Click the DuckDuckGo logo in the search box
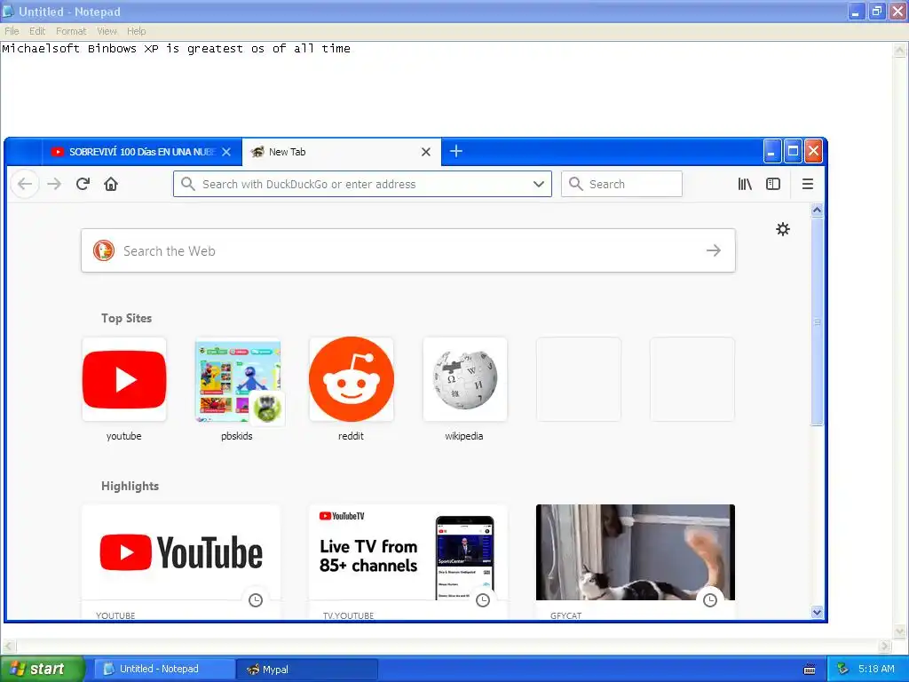Screen dimensions: 909x682 [104, 250]
